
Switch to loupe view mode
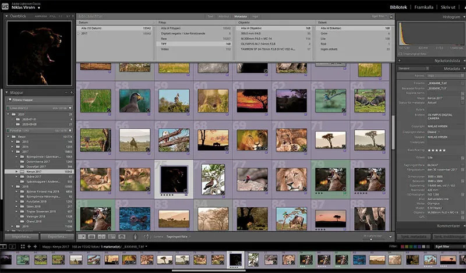coord(92,237)
